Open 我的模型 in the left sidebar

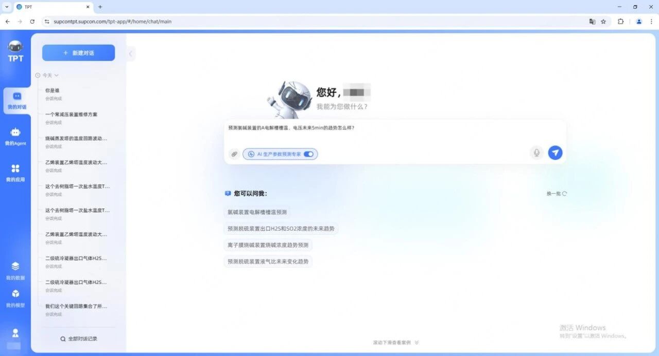tap(15, 298)
